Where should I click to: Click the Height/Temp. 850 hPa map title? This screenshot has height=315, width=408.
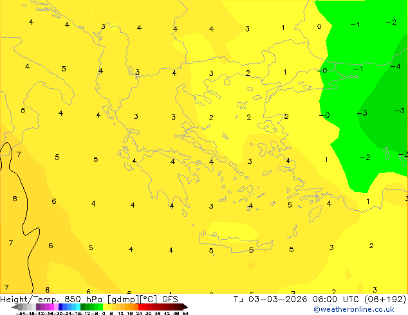52,300
